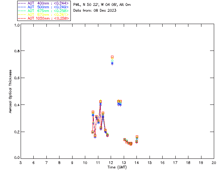Click the x-axis tick label 18

(x=188, y=163)
